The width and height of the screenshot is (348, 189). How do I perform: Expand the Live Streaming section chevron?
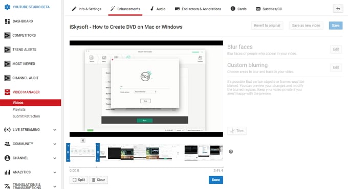(55, 130)
